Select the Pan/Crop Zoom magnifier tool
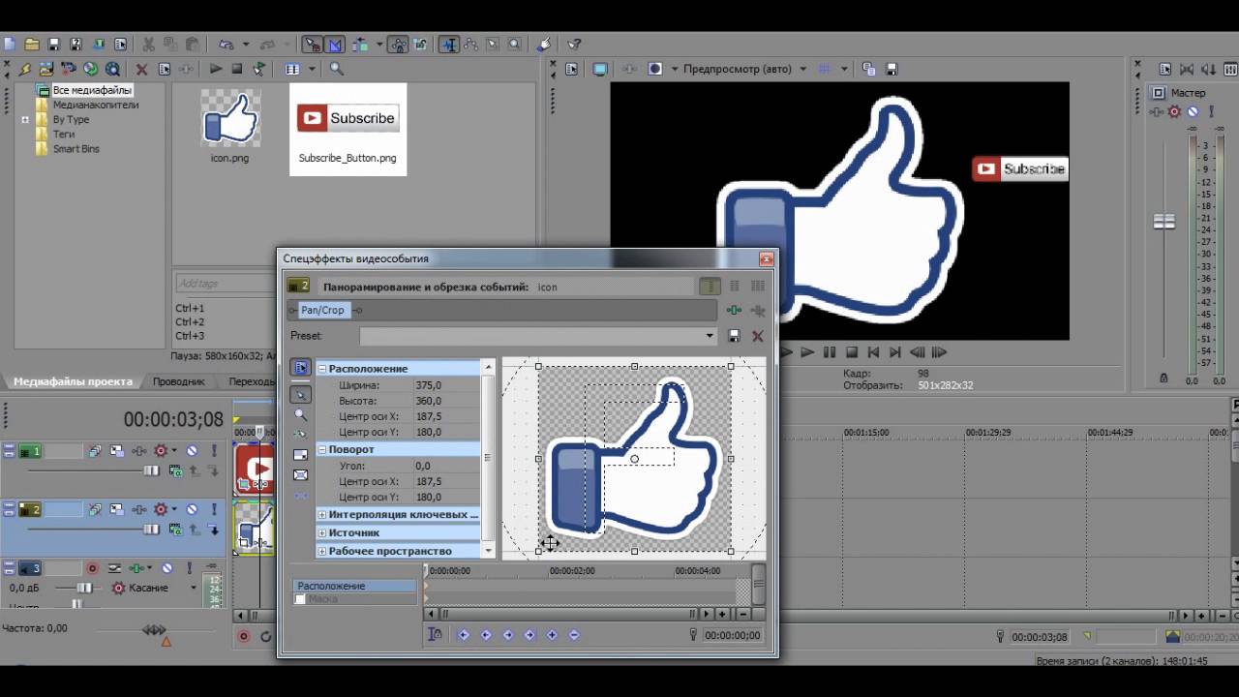 301,414
